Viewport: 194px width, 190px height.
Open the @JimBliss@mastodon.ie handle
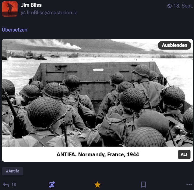point(49,13)
